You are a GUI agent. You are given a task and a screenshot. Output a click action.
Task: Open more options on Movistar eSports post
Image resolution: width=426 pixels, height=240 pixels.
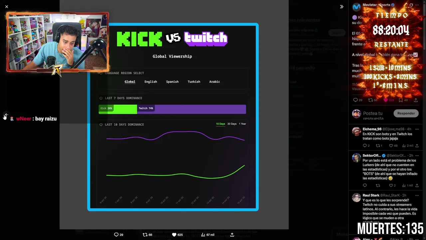click(417, 5)
